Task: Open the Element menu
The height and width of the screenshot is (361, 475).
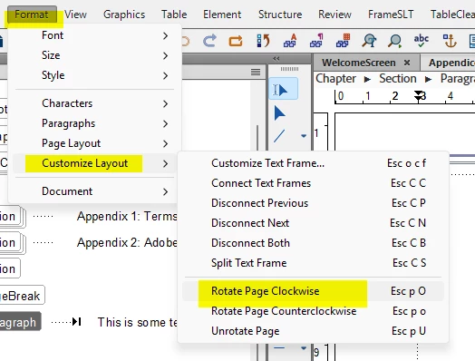Action: click(222, 15)
